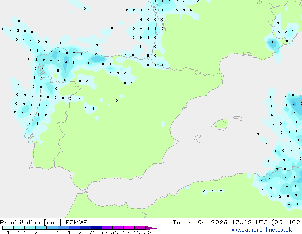The image size is (302, 234).
Task: Click the '(00+162)' forecast hour text
Action: click(x=287, y=223)
